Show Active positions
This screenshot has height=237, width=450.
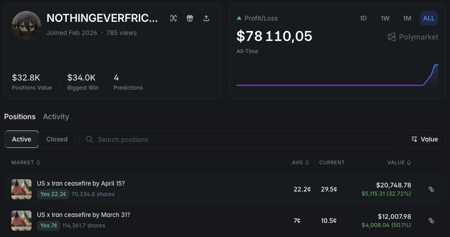[21, 139]
